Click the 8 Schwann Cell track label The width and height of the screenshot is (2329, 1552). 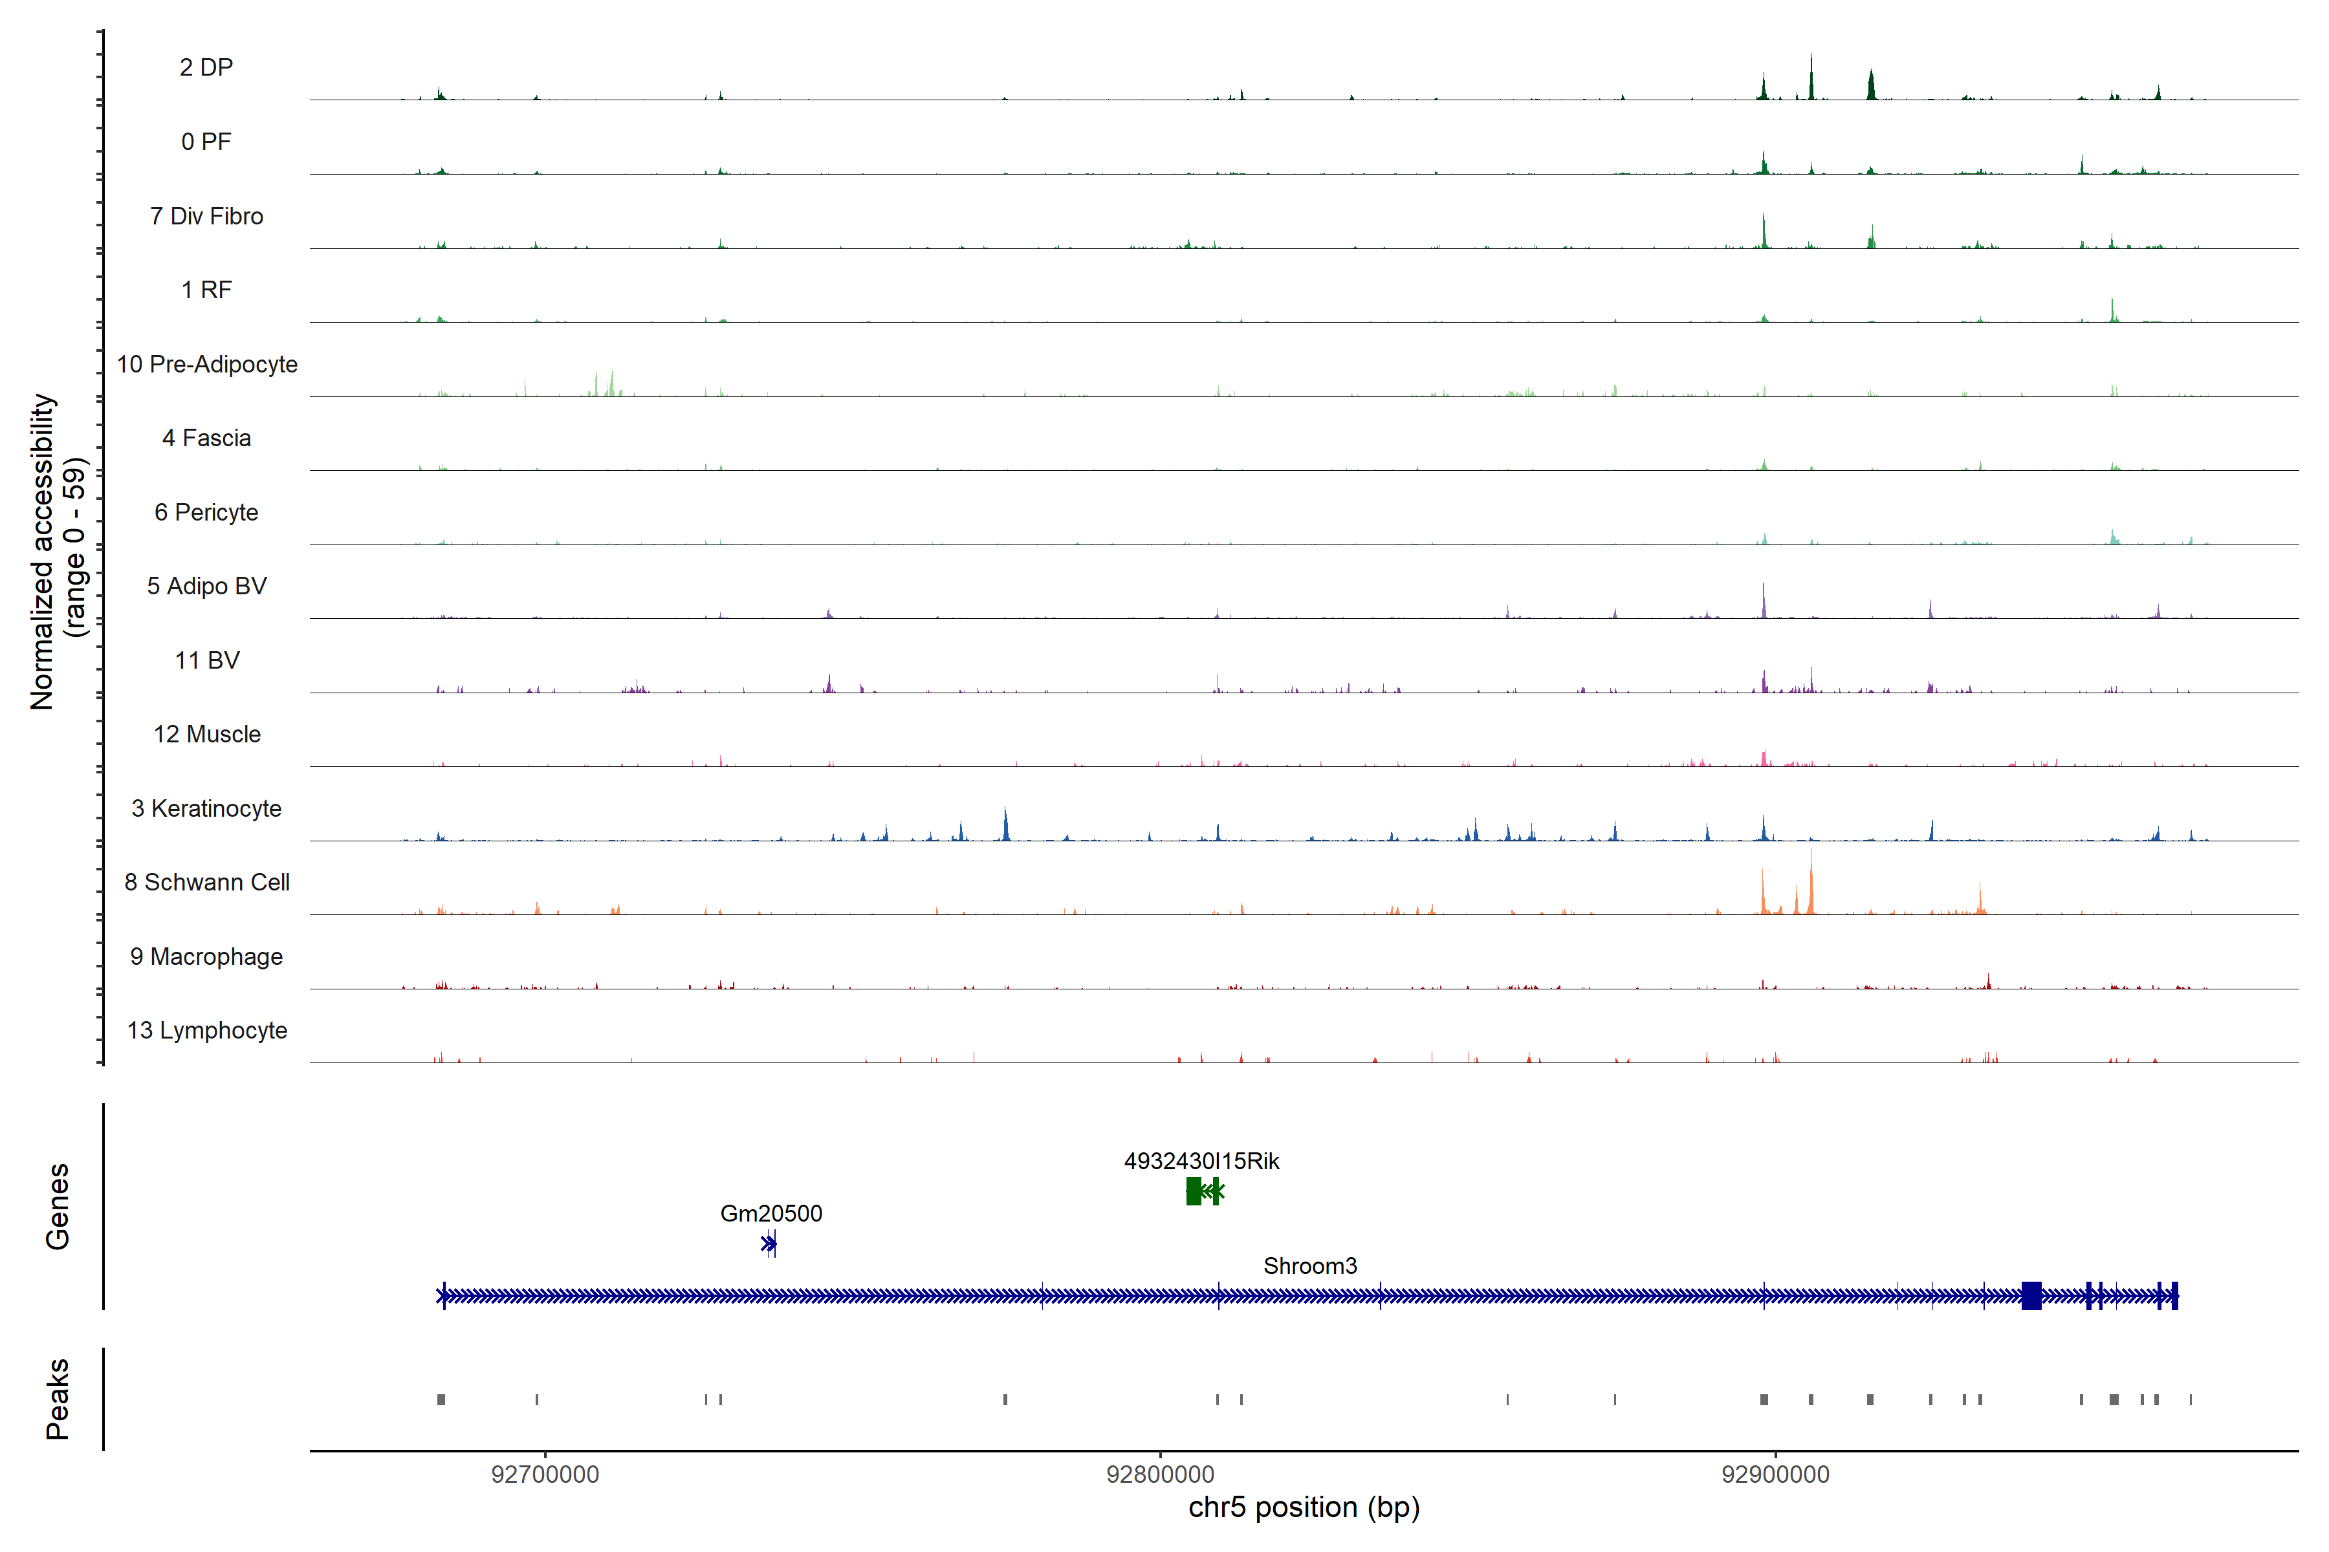click(207, 882)
